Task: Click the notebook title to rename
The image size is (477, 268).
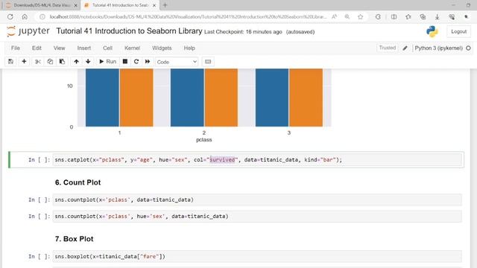Action: 129,31
